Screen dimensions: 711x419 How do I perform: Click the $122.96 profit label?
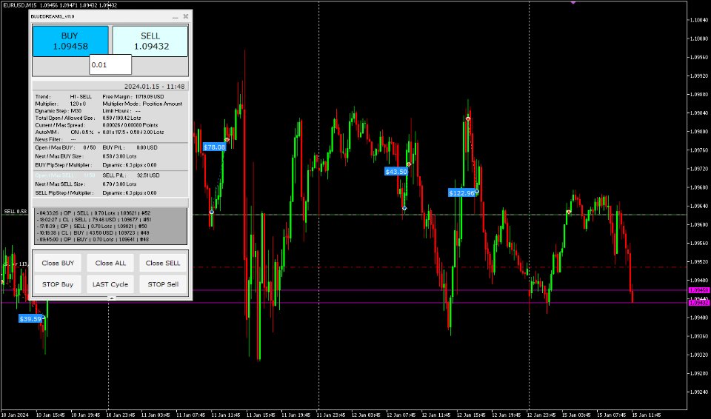point(461,193)
